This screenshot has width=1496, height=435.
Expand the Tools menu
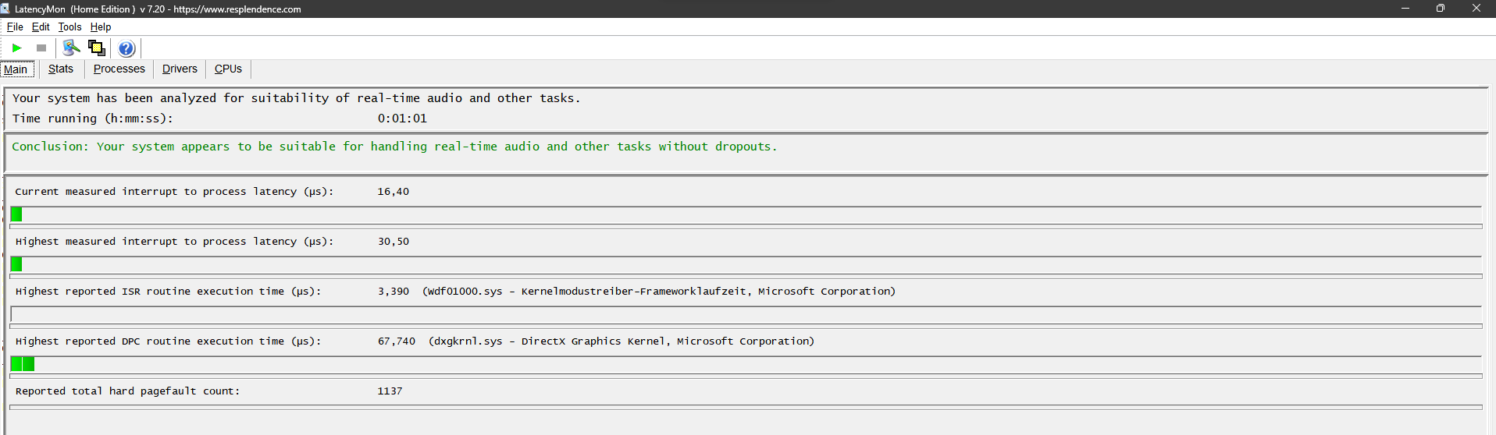[x=69, y=27]
